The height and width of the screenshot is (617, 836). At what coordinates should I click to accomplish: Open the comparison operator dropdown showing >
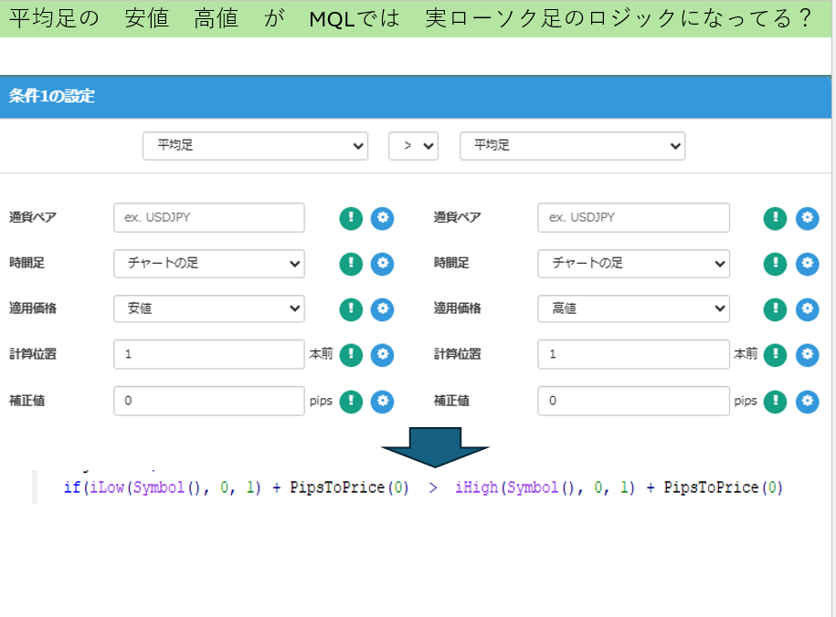click(413, 146)
